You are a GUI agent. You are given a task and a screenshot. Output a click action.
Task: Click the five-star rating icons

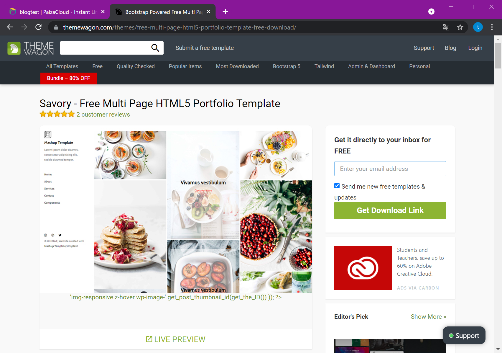tap(57, 114)
